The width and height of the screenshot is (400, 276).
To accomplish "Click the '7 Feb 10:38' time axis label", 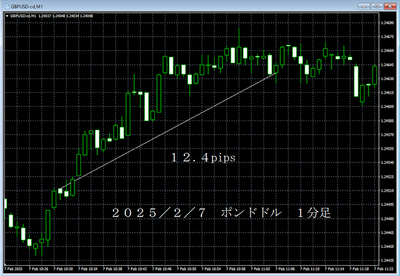I will (x=112, y=269).
